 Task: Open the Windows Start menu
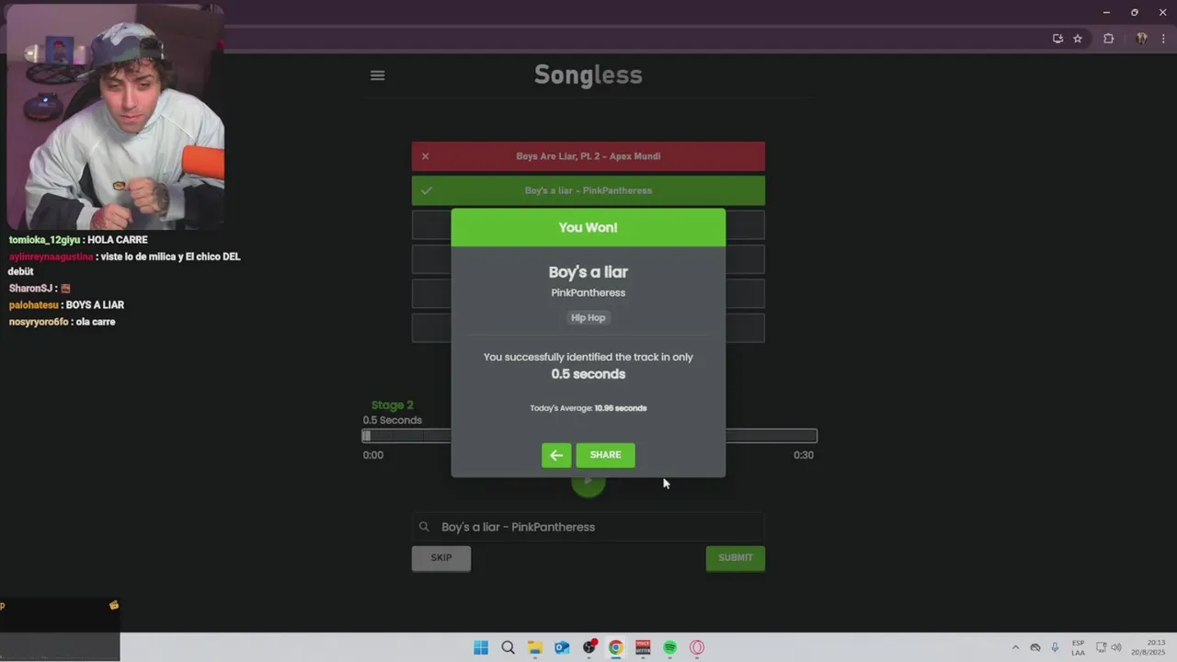click(481, 647)
